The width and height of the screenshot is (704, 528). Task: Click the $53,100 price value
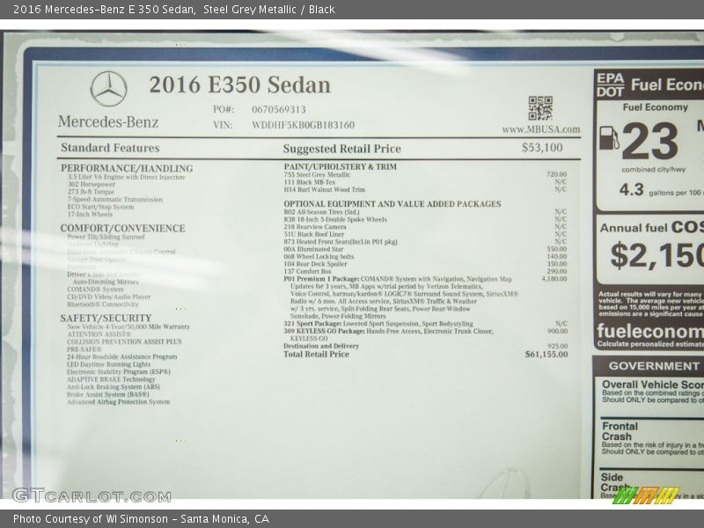542,148
